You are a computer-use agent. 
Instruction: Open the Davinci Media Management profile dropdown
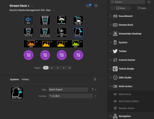pyautogui.click(x=54, y=10)
